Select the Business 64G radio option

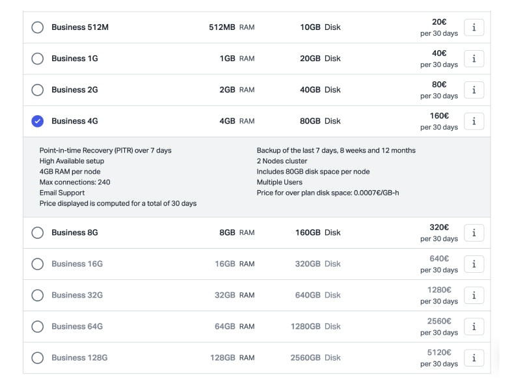pos(38,326)
